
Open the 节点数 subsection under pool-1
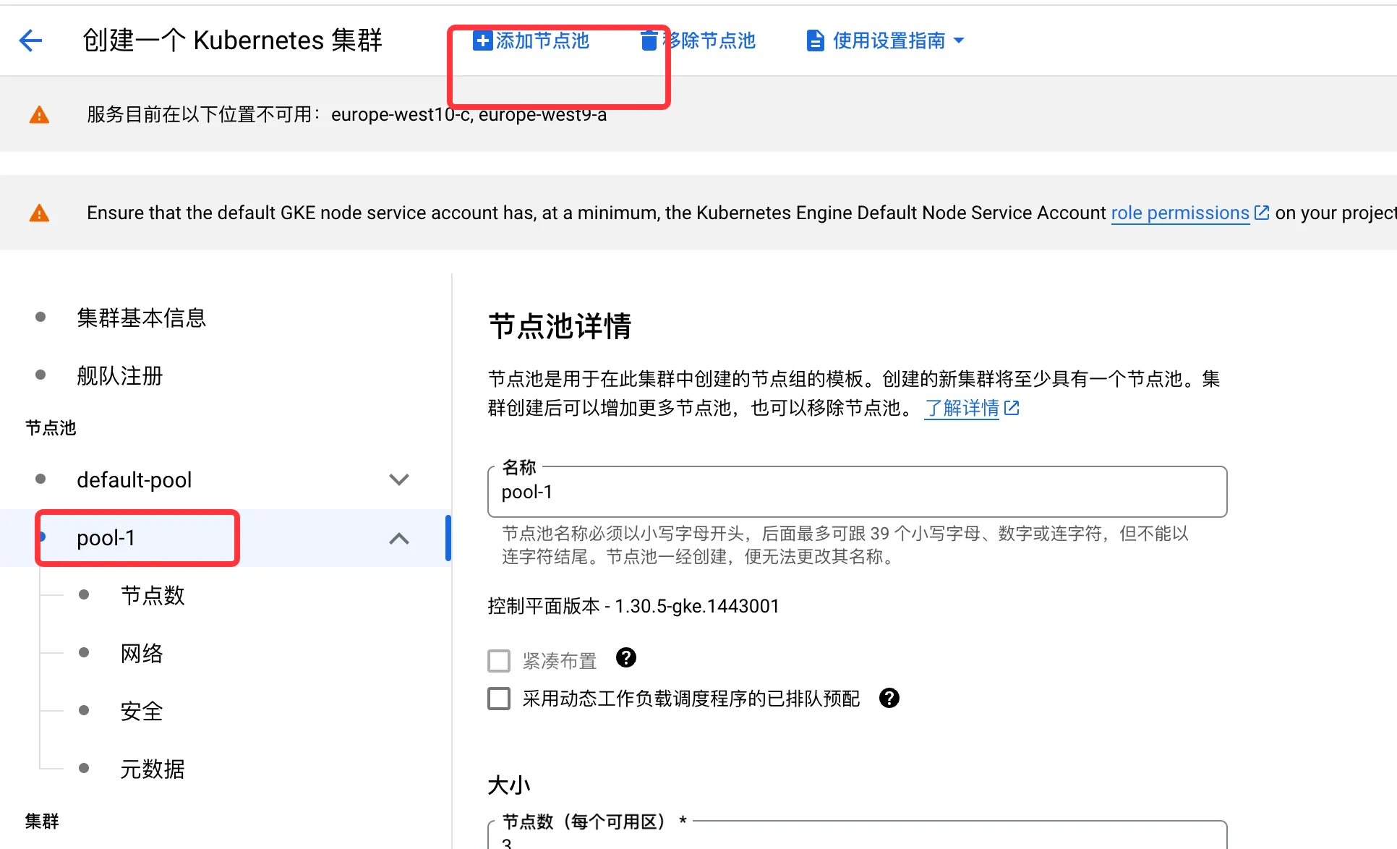point(153,595)
